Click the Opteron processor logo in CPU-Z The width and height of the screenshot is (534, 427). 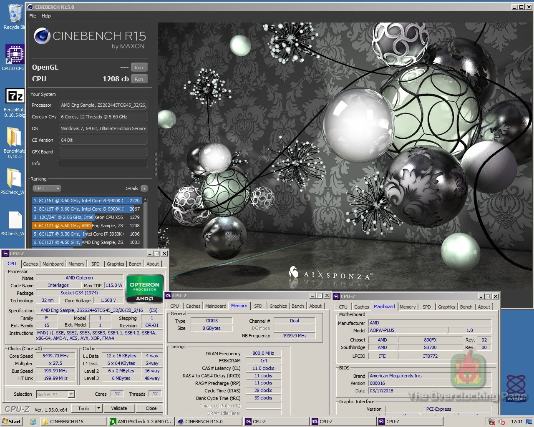(x=144, y=288)
